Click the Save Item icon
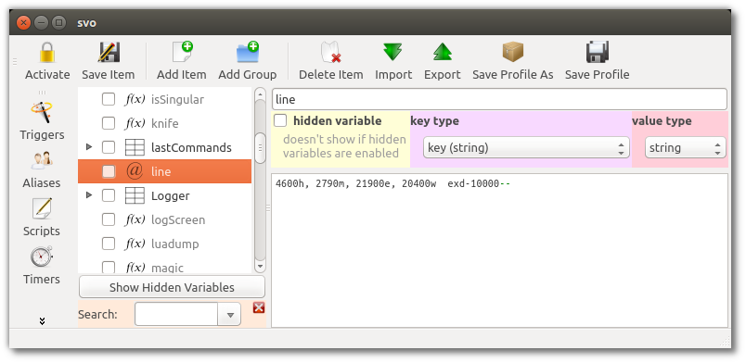746x363 pixels. pos(109,52)
